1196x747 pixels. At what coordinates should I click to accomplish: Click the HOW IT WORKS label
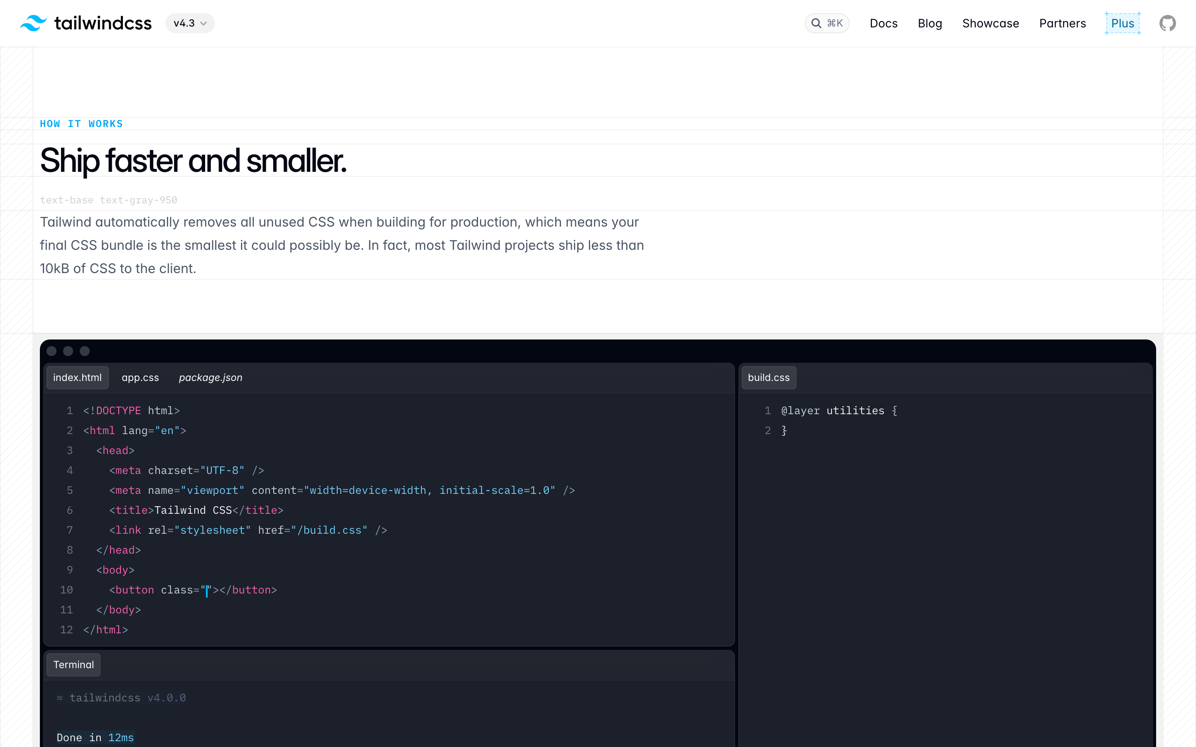tap(81, 124)
